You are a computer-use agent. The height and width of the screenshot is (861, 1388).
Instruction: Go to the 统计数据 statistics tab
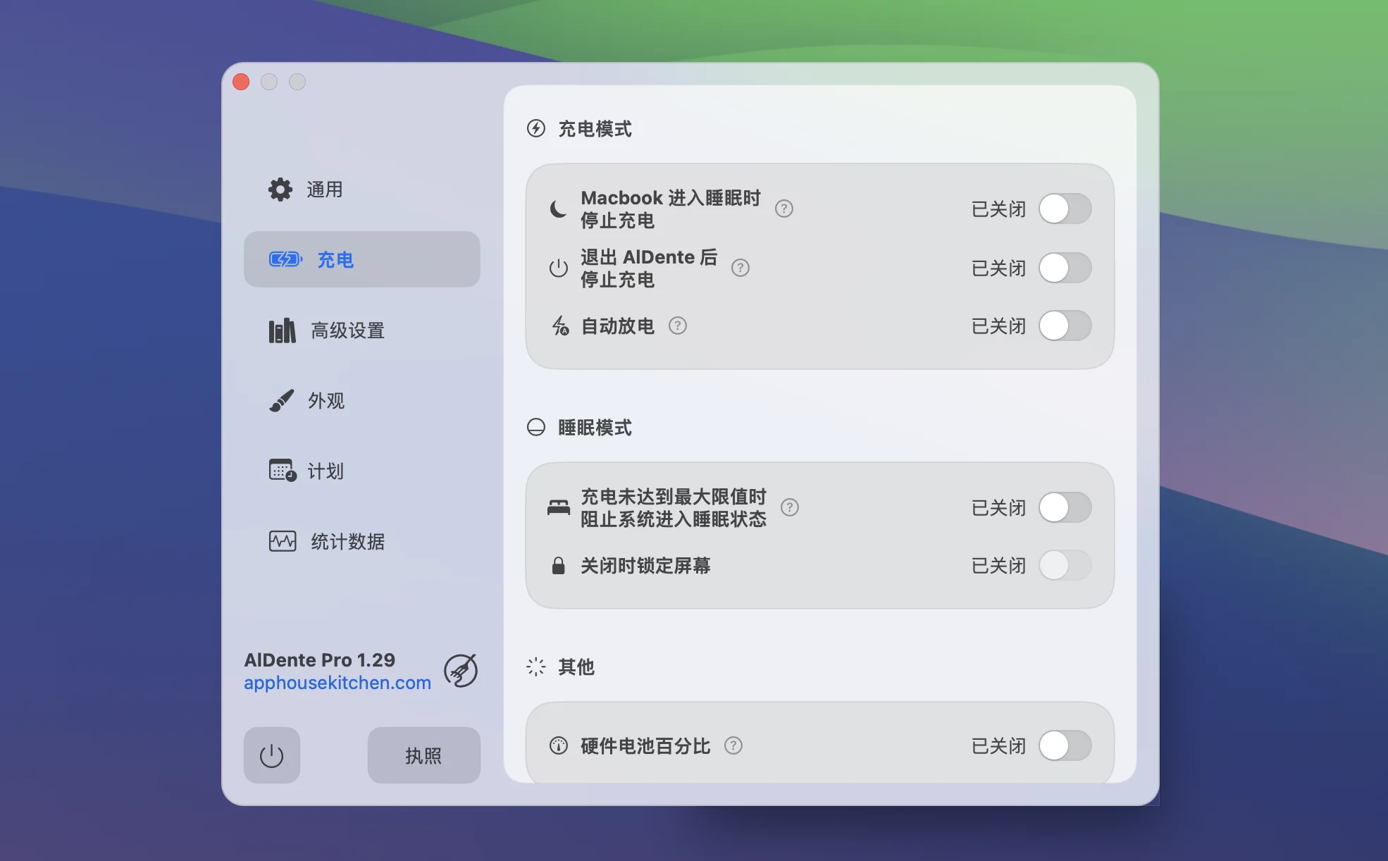361,541
